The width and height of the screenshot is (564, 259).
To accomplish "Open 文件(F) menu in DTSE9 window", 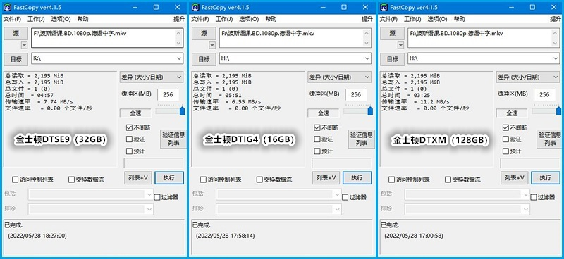I will click(x=12, y=19).
